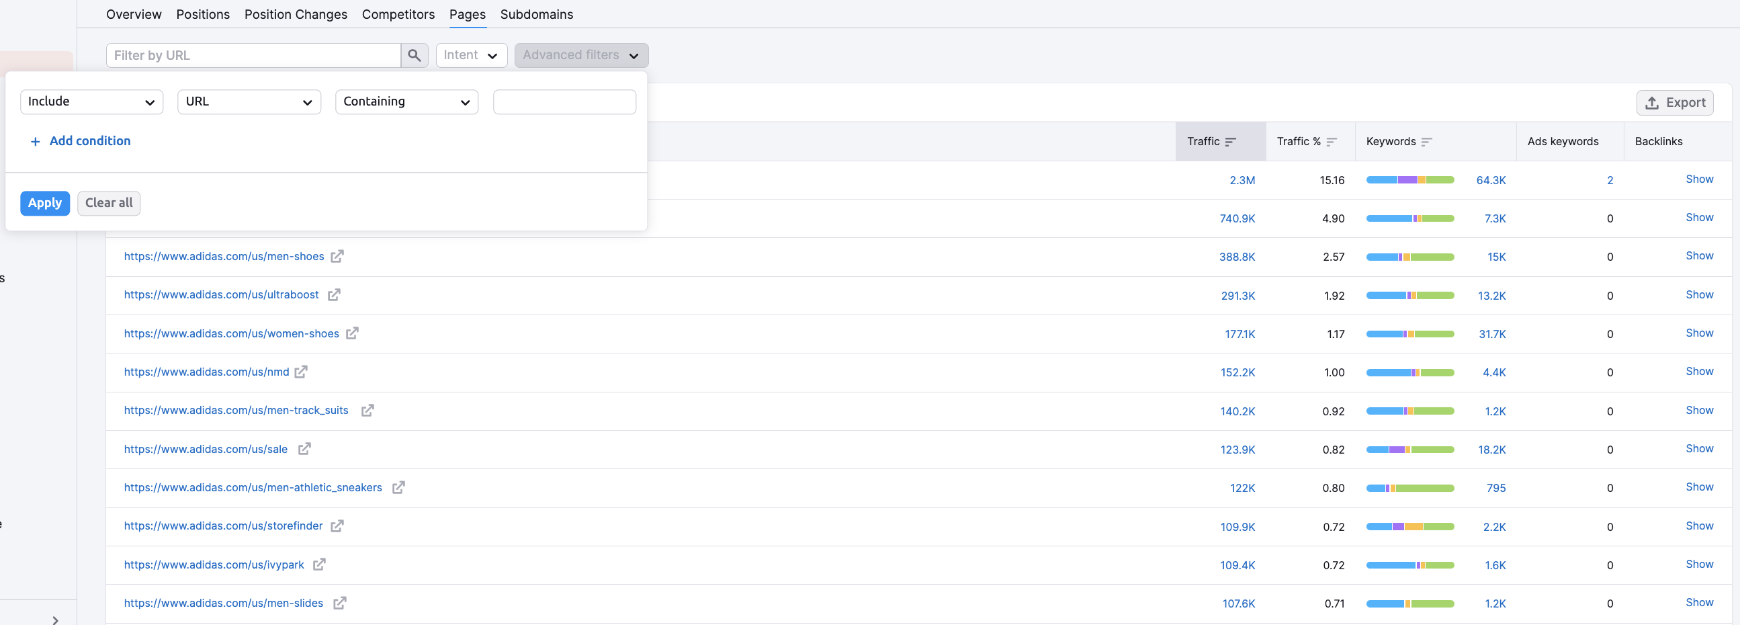Open external link icon for ivypark URL

point(319,565)
